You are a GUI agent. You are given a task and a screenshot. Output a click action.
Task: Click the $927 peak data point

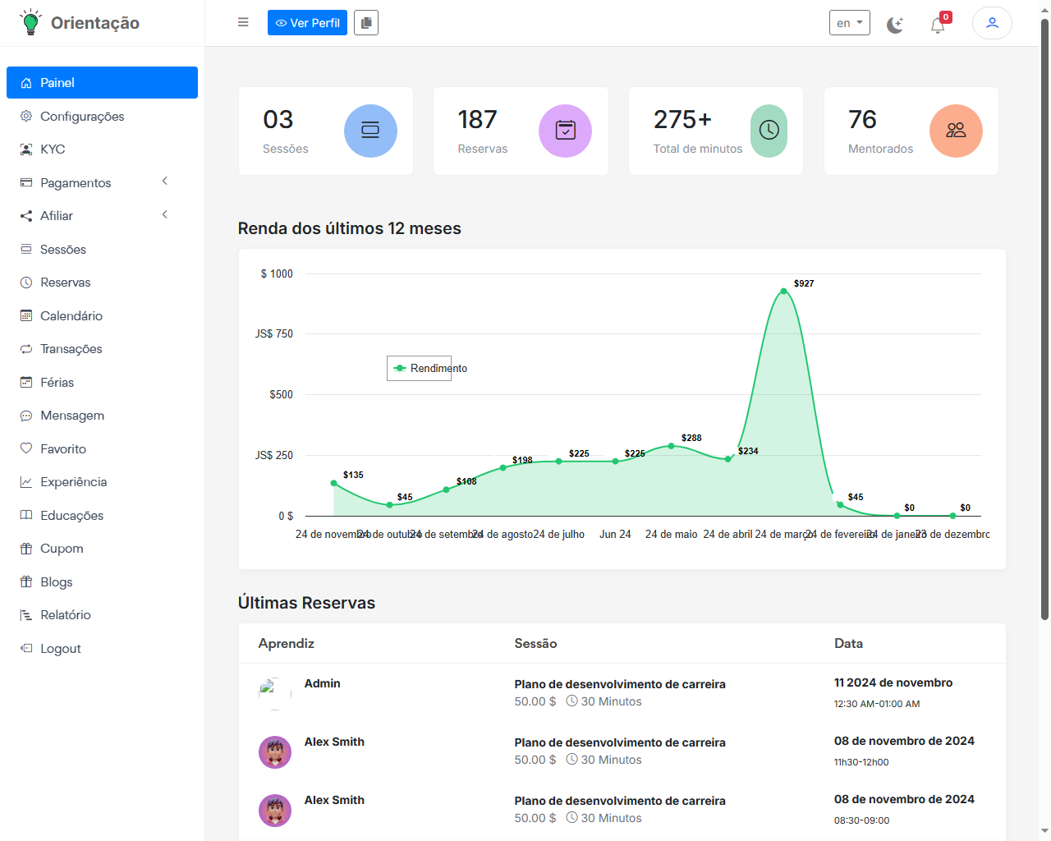(783, 292)
